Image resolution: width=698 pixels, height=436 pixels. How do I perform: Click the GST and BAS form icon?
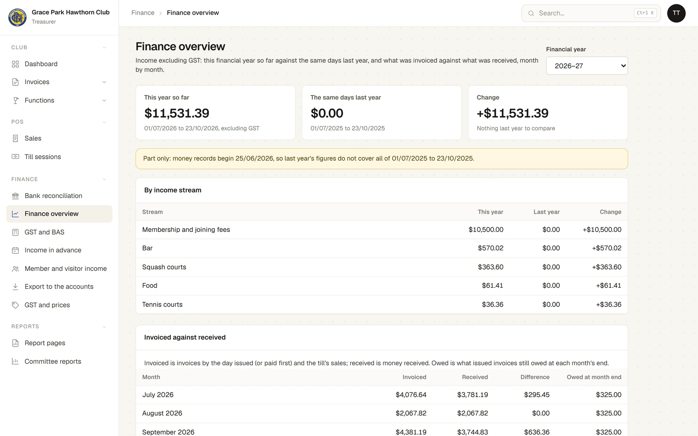coord(15,232)
